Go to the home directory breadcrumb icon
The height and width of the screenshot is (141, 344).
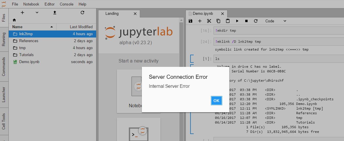click(x=14, y=20)
